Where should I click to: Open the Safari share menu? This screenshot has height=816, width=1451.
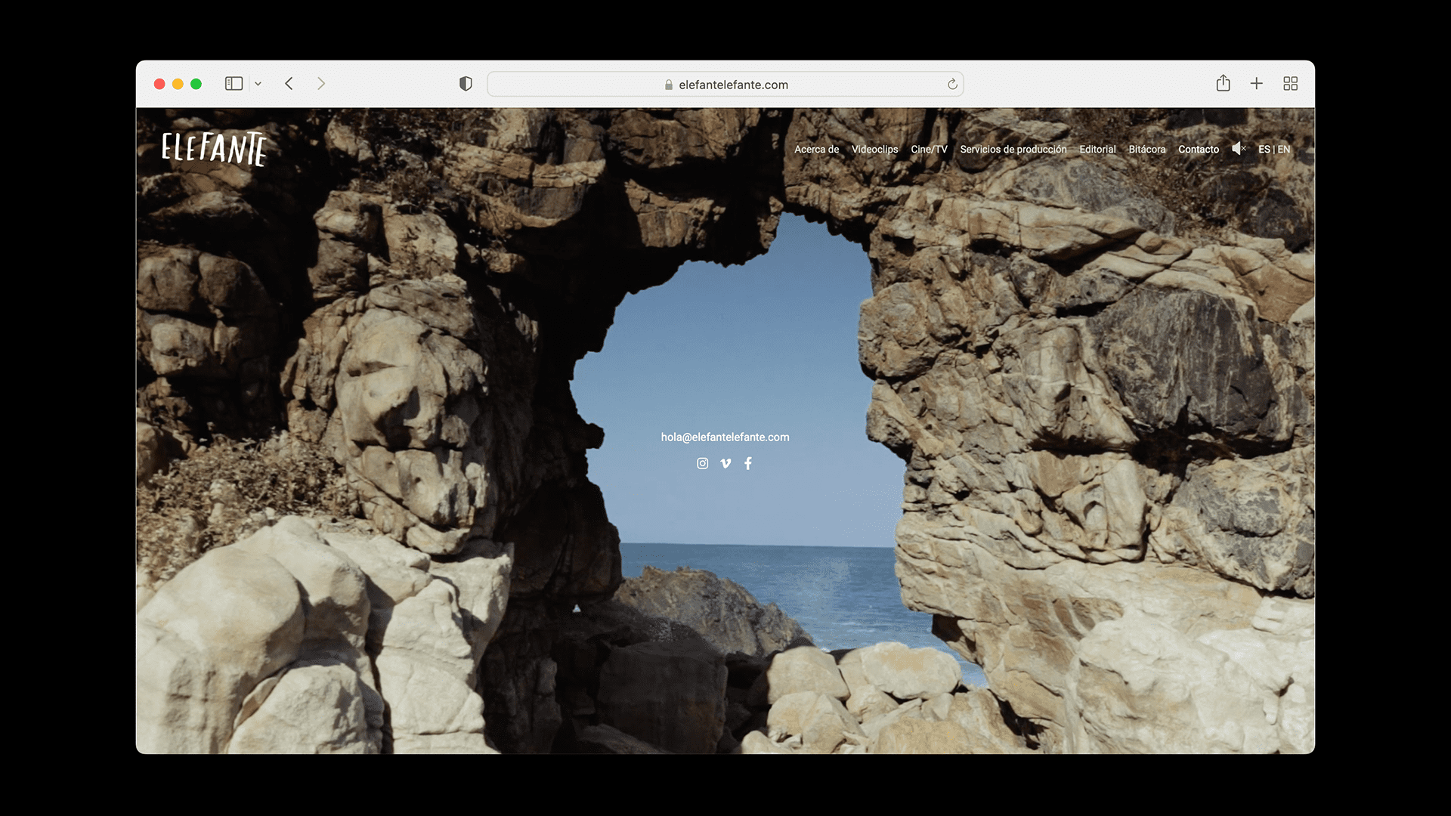click(1224, 83)
